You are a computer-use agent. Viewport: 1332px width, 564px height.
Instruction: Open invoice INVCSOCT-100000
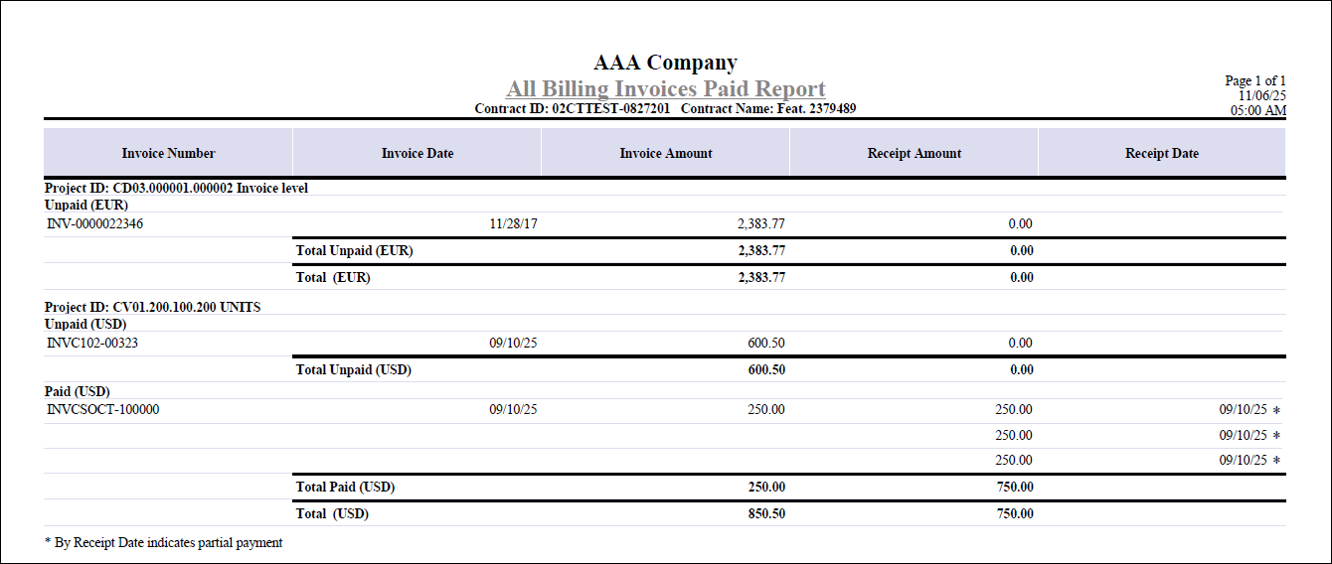pos(102,410)
